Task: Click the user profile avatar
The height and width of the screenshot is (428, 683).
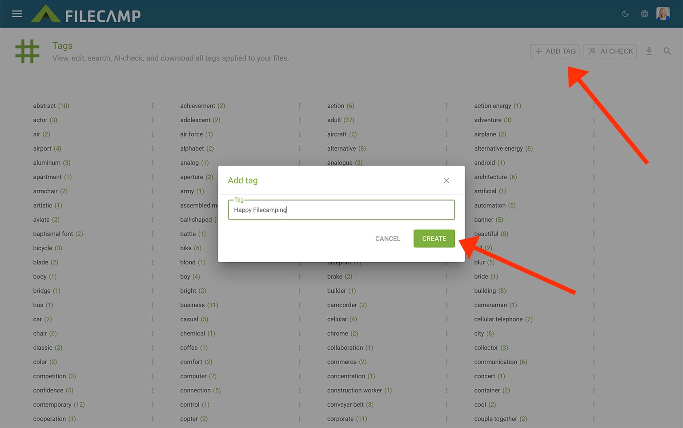Action: [663, 14]
